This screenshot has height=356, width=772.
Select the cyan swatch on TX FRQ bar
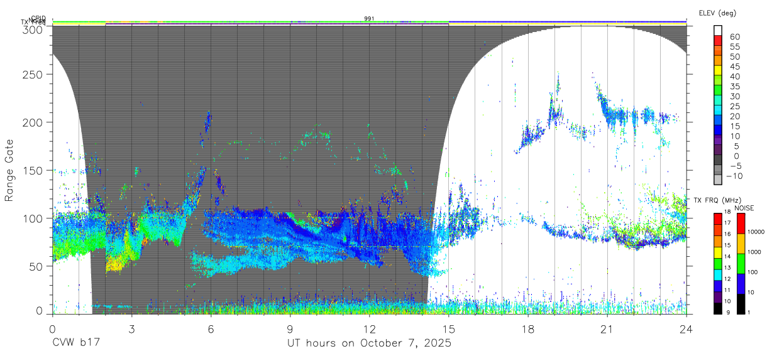tap(719, 274)
